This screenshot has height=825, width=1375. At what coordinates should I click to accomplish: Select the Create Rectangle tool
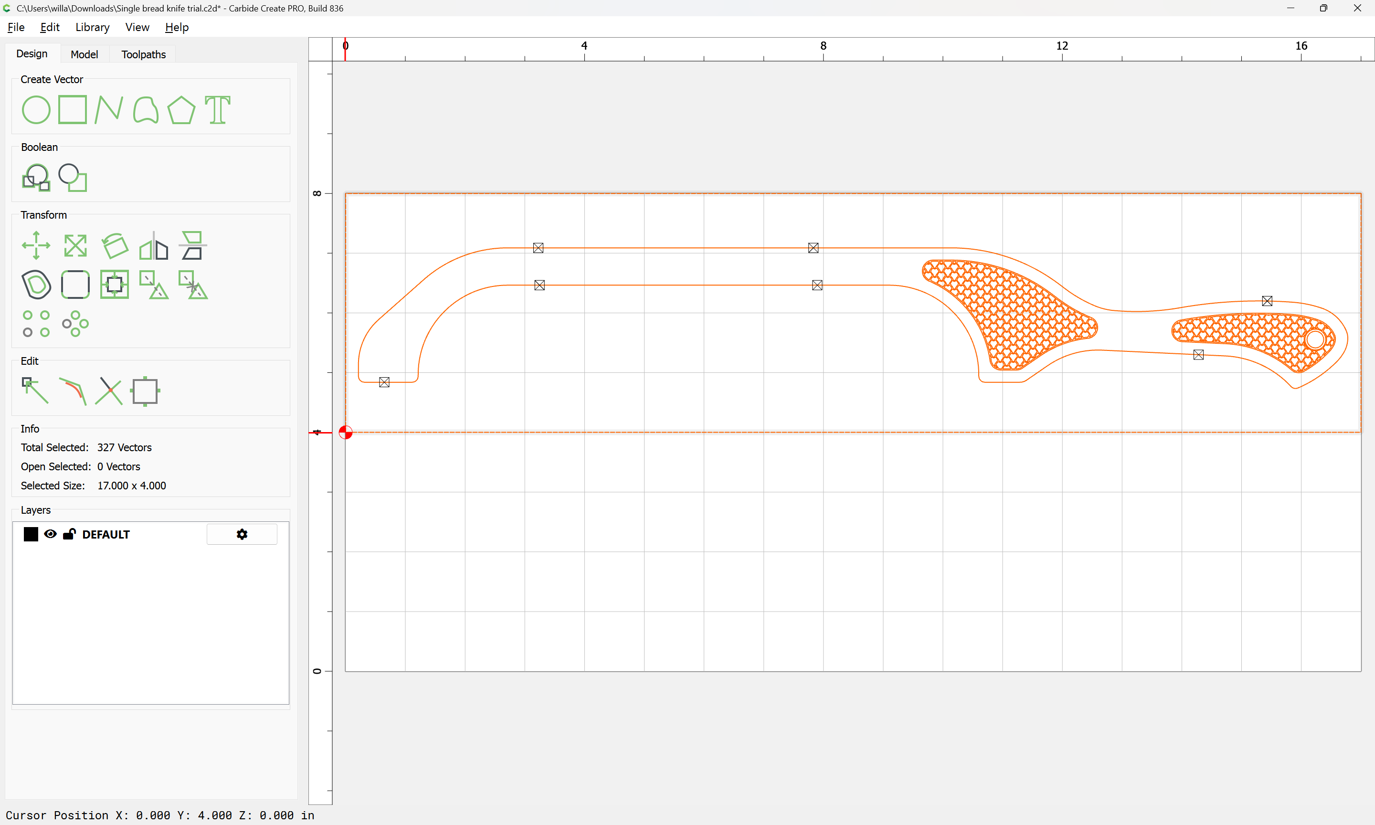[73, 109]
